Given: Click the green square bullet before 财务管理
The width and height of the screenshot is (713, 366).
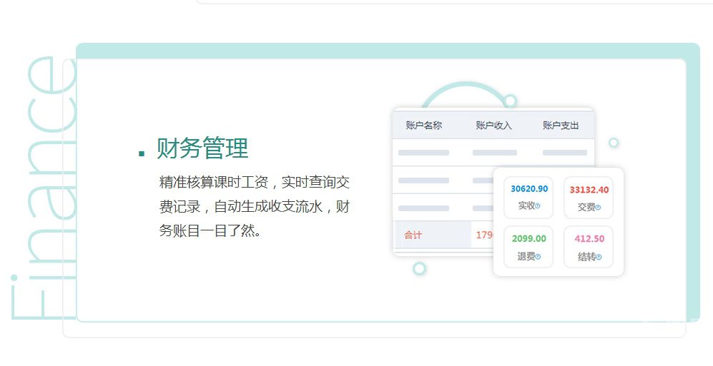Looking at the screenshot, I should pos(142,153).
